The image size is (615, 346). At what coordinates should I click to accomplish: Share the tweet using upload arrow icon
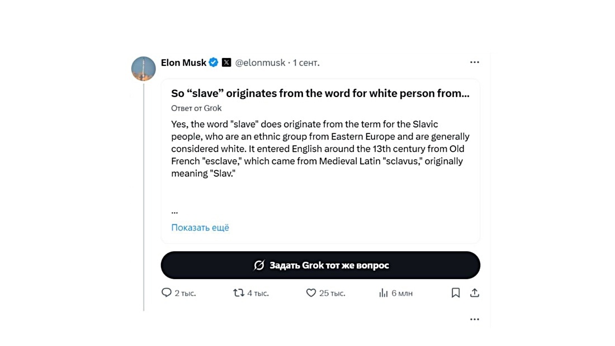point(475,293)
